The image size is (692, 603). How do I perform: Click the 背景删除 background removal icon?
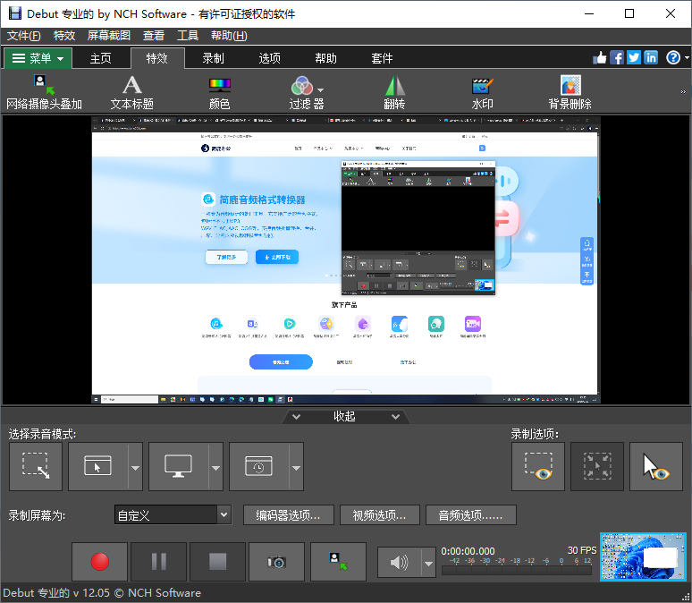tap(570, 93)
